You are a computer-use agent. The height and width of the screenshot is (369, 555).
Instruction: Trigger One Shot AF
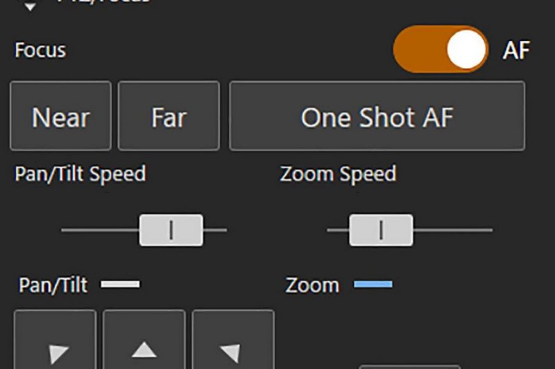click(377, 116)
